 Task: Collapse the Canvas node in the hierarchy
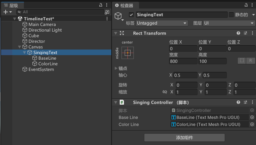click(19, 47)
